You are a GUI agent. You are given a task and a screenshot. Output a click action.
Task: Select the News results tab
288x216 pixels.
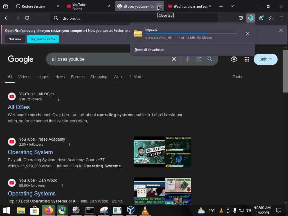point(60,77)
